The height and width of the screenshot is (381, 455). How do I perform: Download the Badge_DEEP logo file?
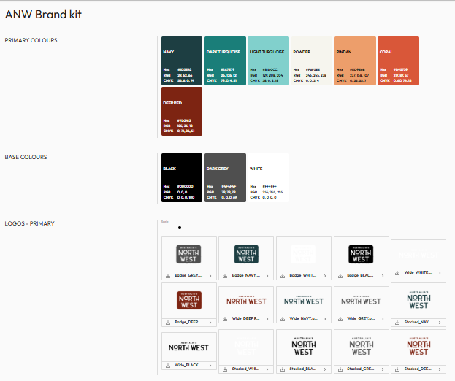pyautogui.click(x=168, y=323)
